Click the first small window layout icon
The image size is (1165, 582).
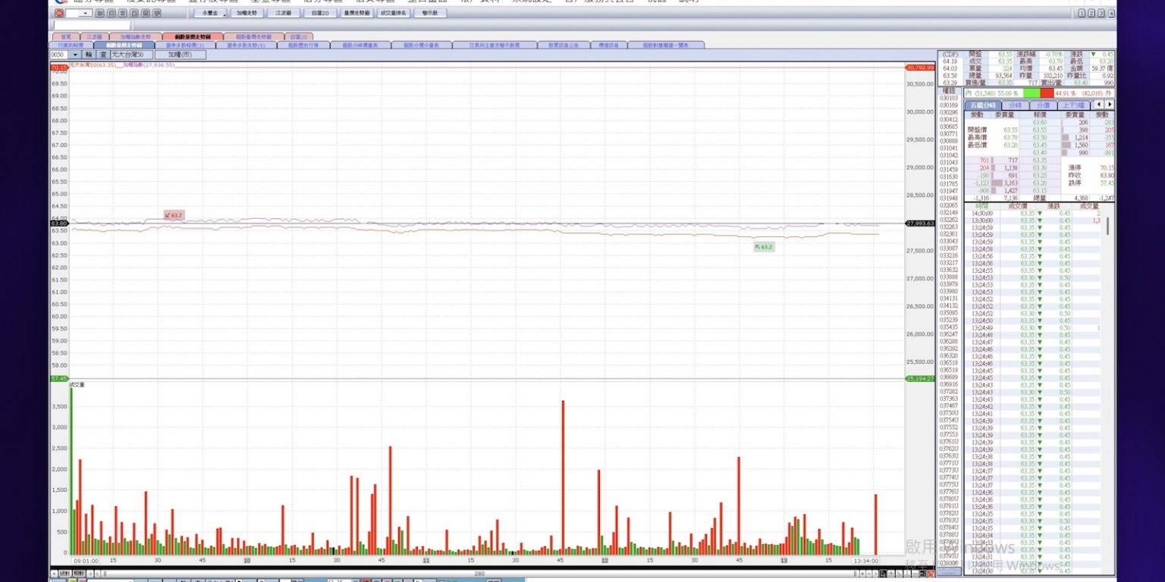click(100, 13)
